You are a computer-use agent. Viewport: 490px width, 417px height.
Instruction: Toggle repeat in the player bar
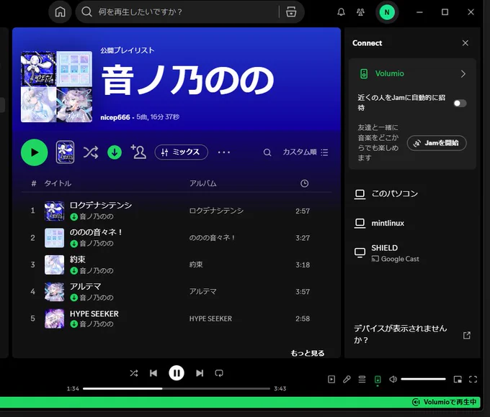(219, 373)
